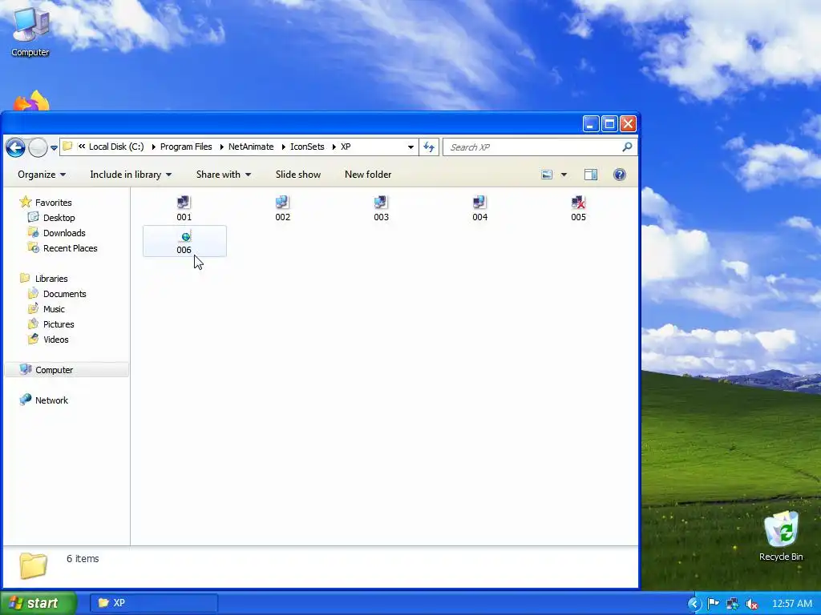Click the search magnifier icon
Image resolution: width=821 pixels, height=615 pixels.
click(x=627, y=147)
